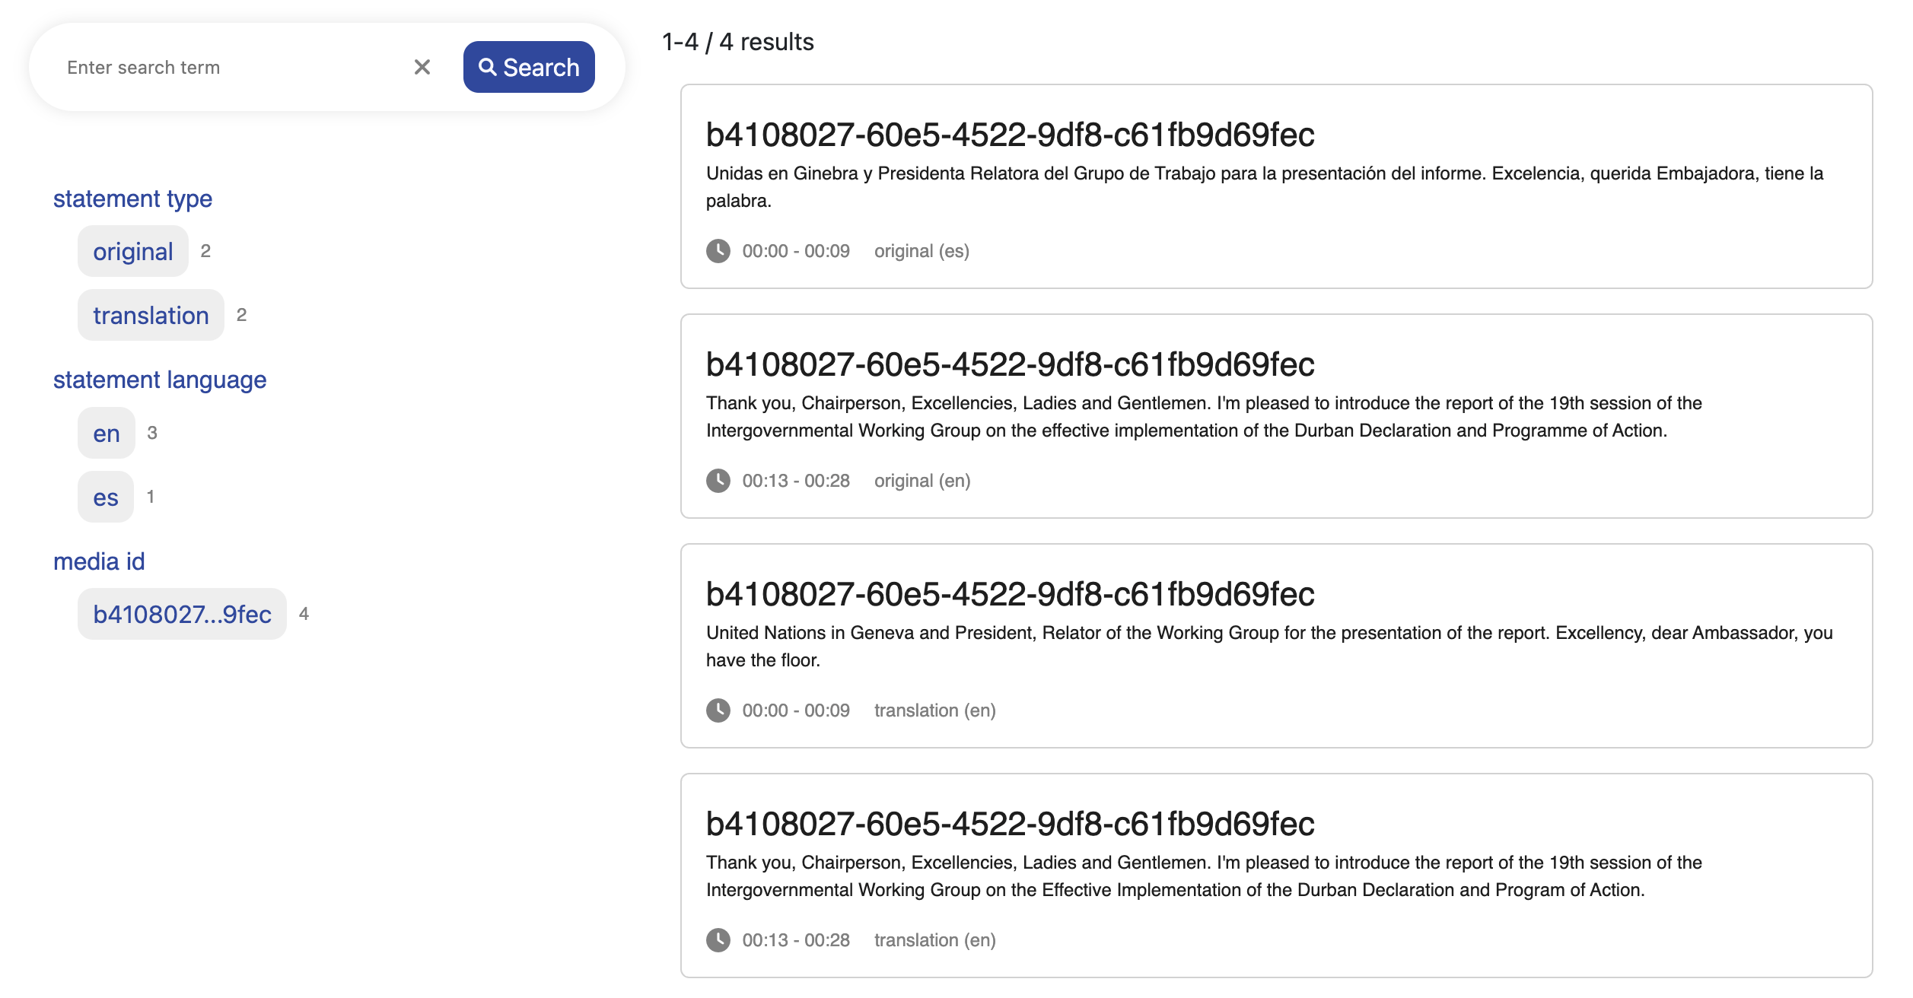The width and height of the screenshot is (1913, 998).
Task: Click the clock icon on the 00:00 translation result
Action: (x=718, y=710)
